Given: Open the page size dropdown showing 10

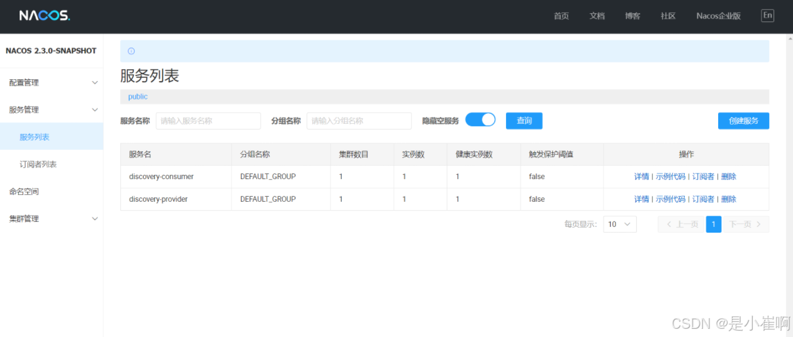Looking at the screenshot, I should [620, 224].
